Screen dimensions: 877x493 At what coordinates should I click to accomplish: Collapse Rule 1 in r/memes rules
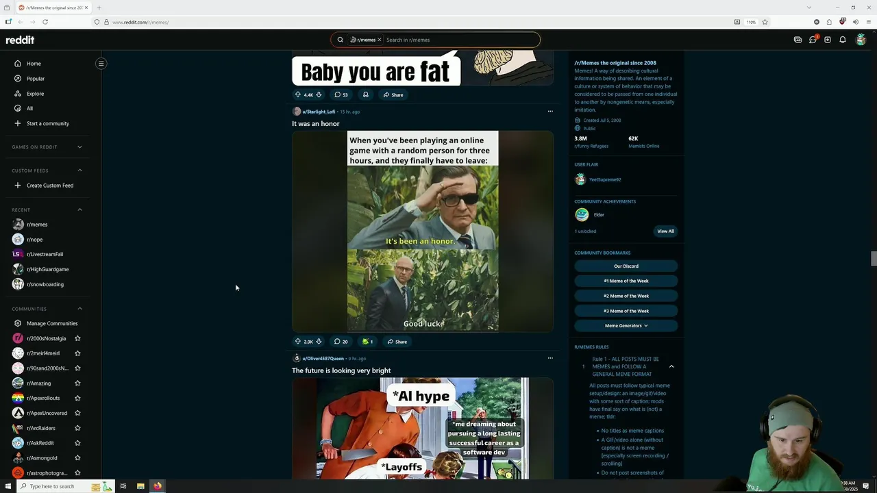tap(671, 366)
